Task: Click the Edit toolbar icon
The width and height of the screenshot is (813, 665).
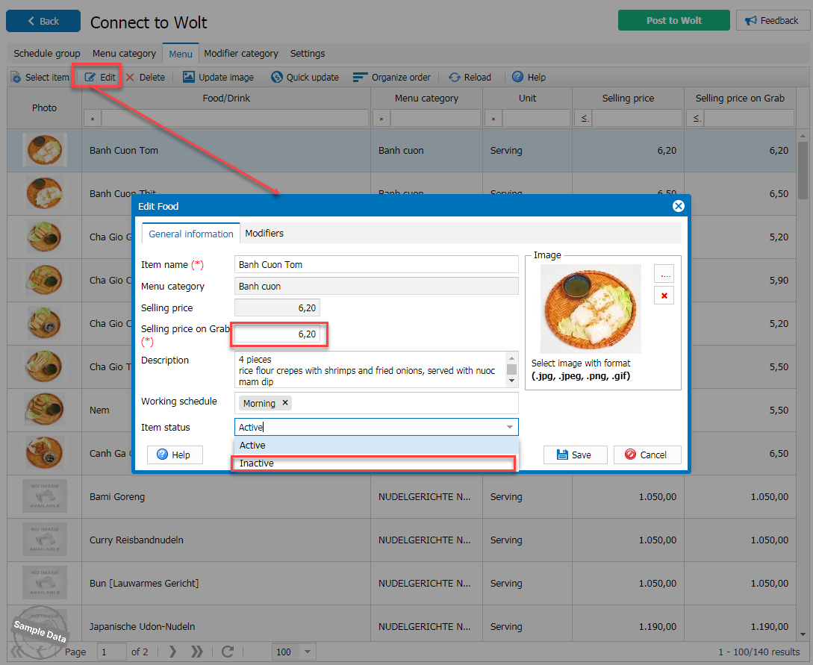Action: coord(90,77)
